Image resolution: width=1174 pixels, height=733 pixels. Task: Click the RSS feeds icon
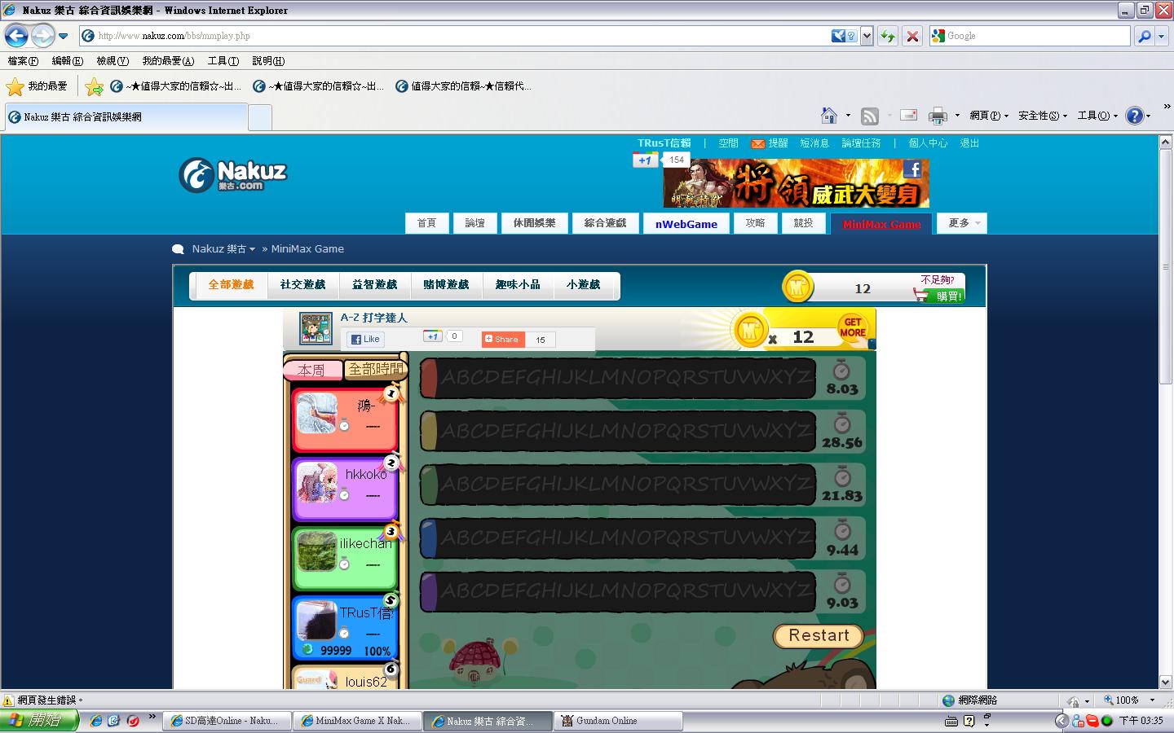tap(870, 116)
